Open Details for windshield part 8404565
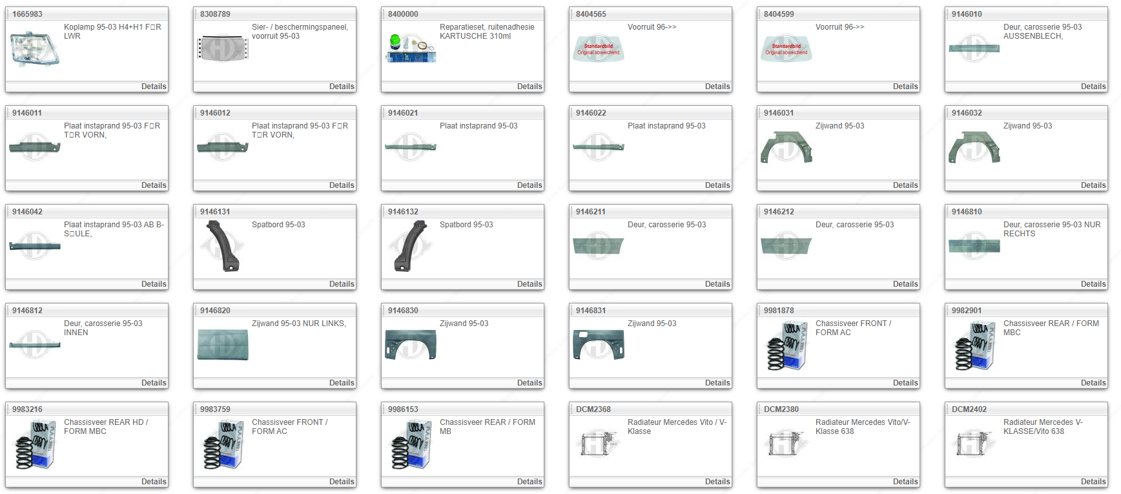 pos(717,87)
